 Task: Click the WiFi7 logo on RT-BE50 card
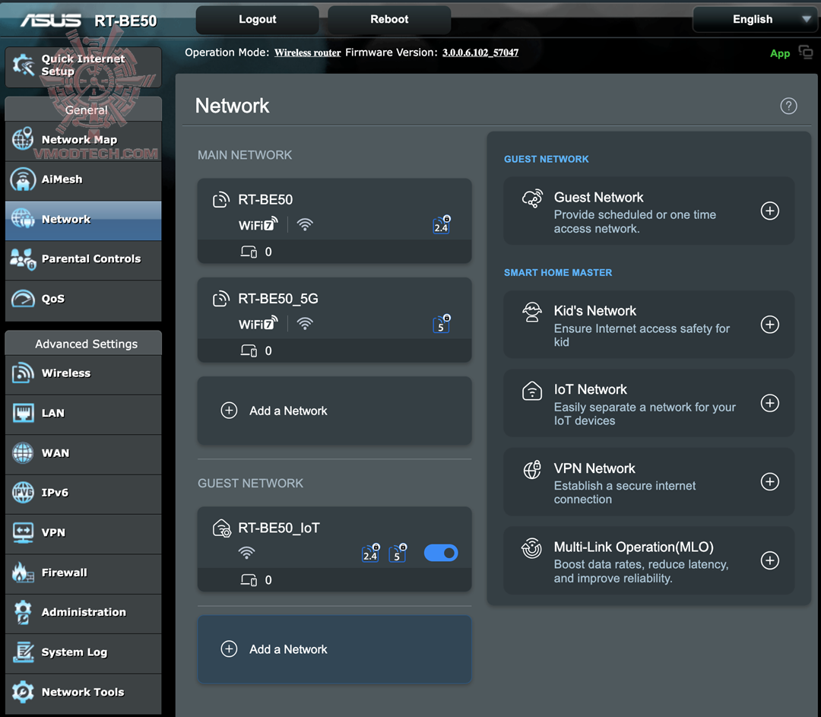click(258, 225)
